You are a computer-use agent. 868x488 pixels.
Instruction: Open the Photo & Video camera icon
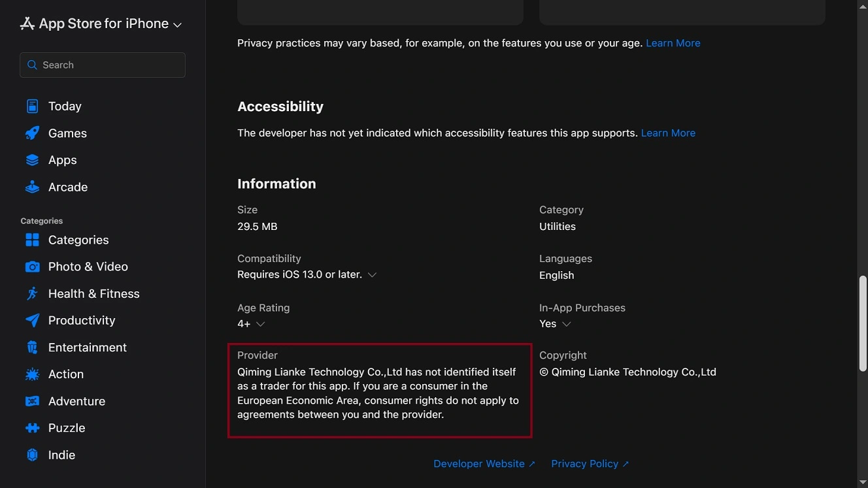(x=32, y=267)
